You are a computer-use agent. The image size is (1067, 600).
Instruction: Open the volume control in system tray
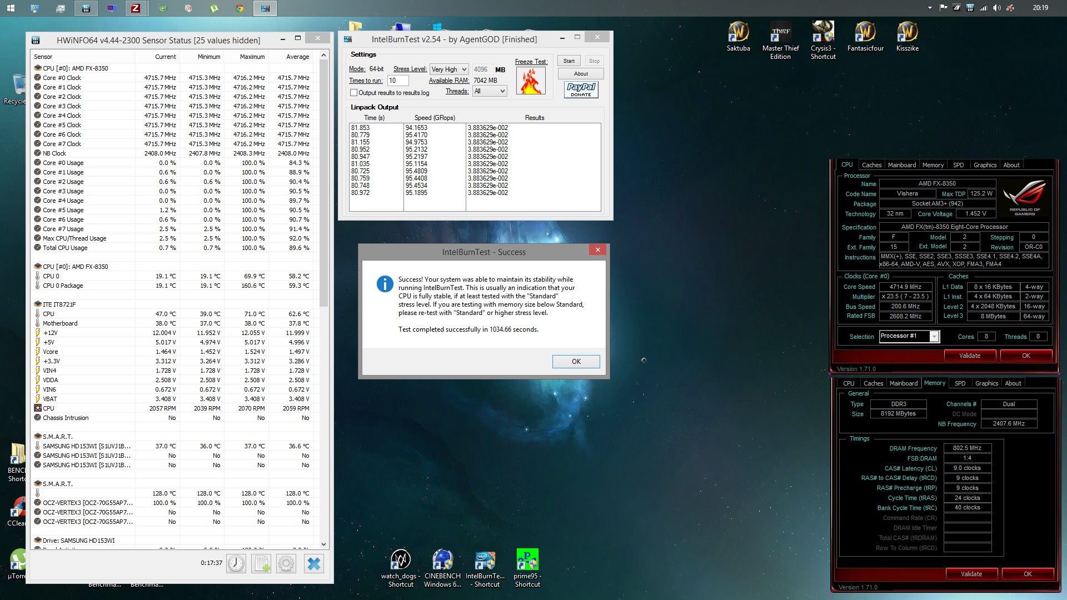click(997, 8)
